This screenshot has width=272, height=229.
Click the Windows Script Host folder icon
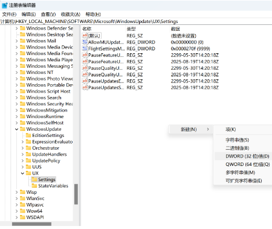pyautogui.click(x=22, y=91)
